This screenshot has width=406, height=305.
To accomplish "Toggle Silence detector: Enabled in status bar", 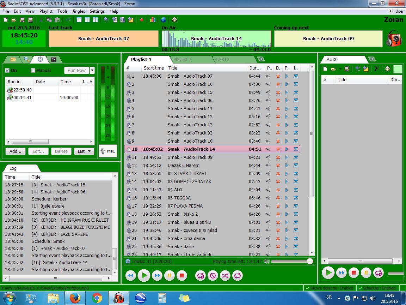I will coord(330,288).
